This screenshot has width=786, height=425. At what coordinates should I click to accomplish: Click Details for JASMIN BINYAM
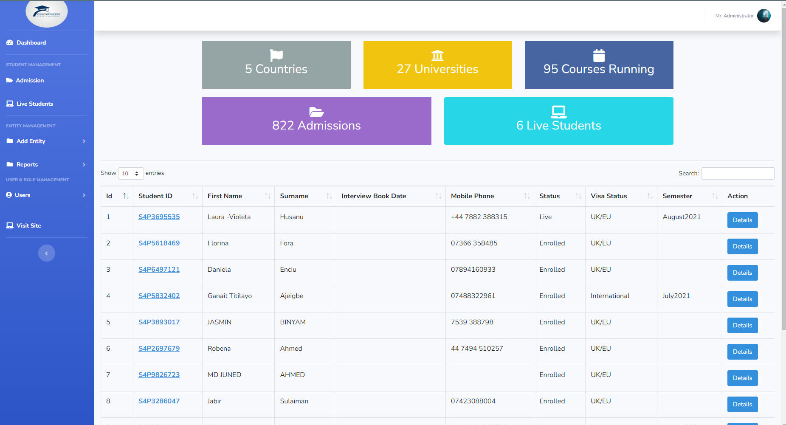click(742, 325)
